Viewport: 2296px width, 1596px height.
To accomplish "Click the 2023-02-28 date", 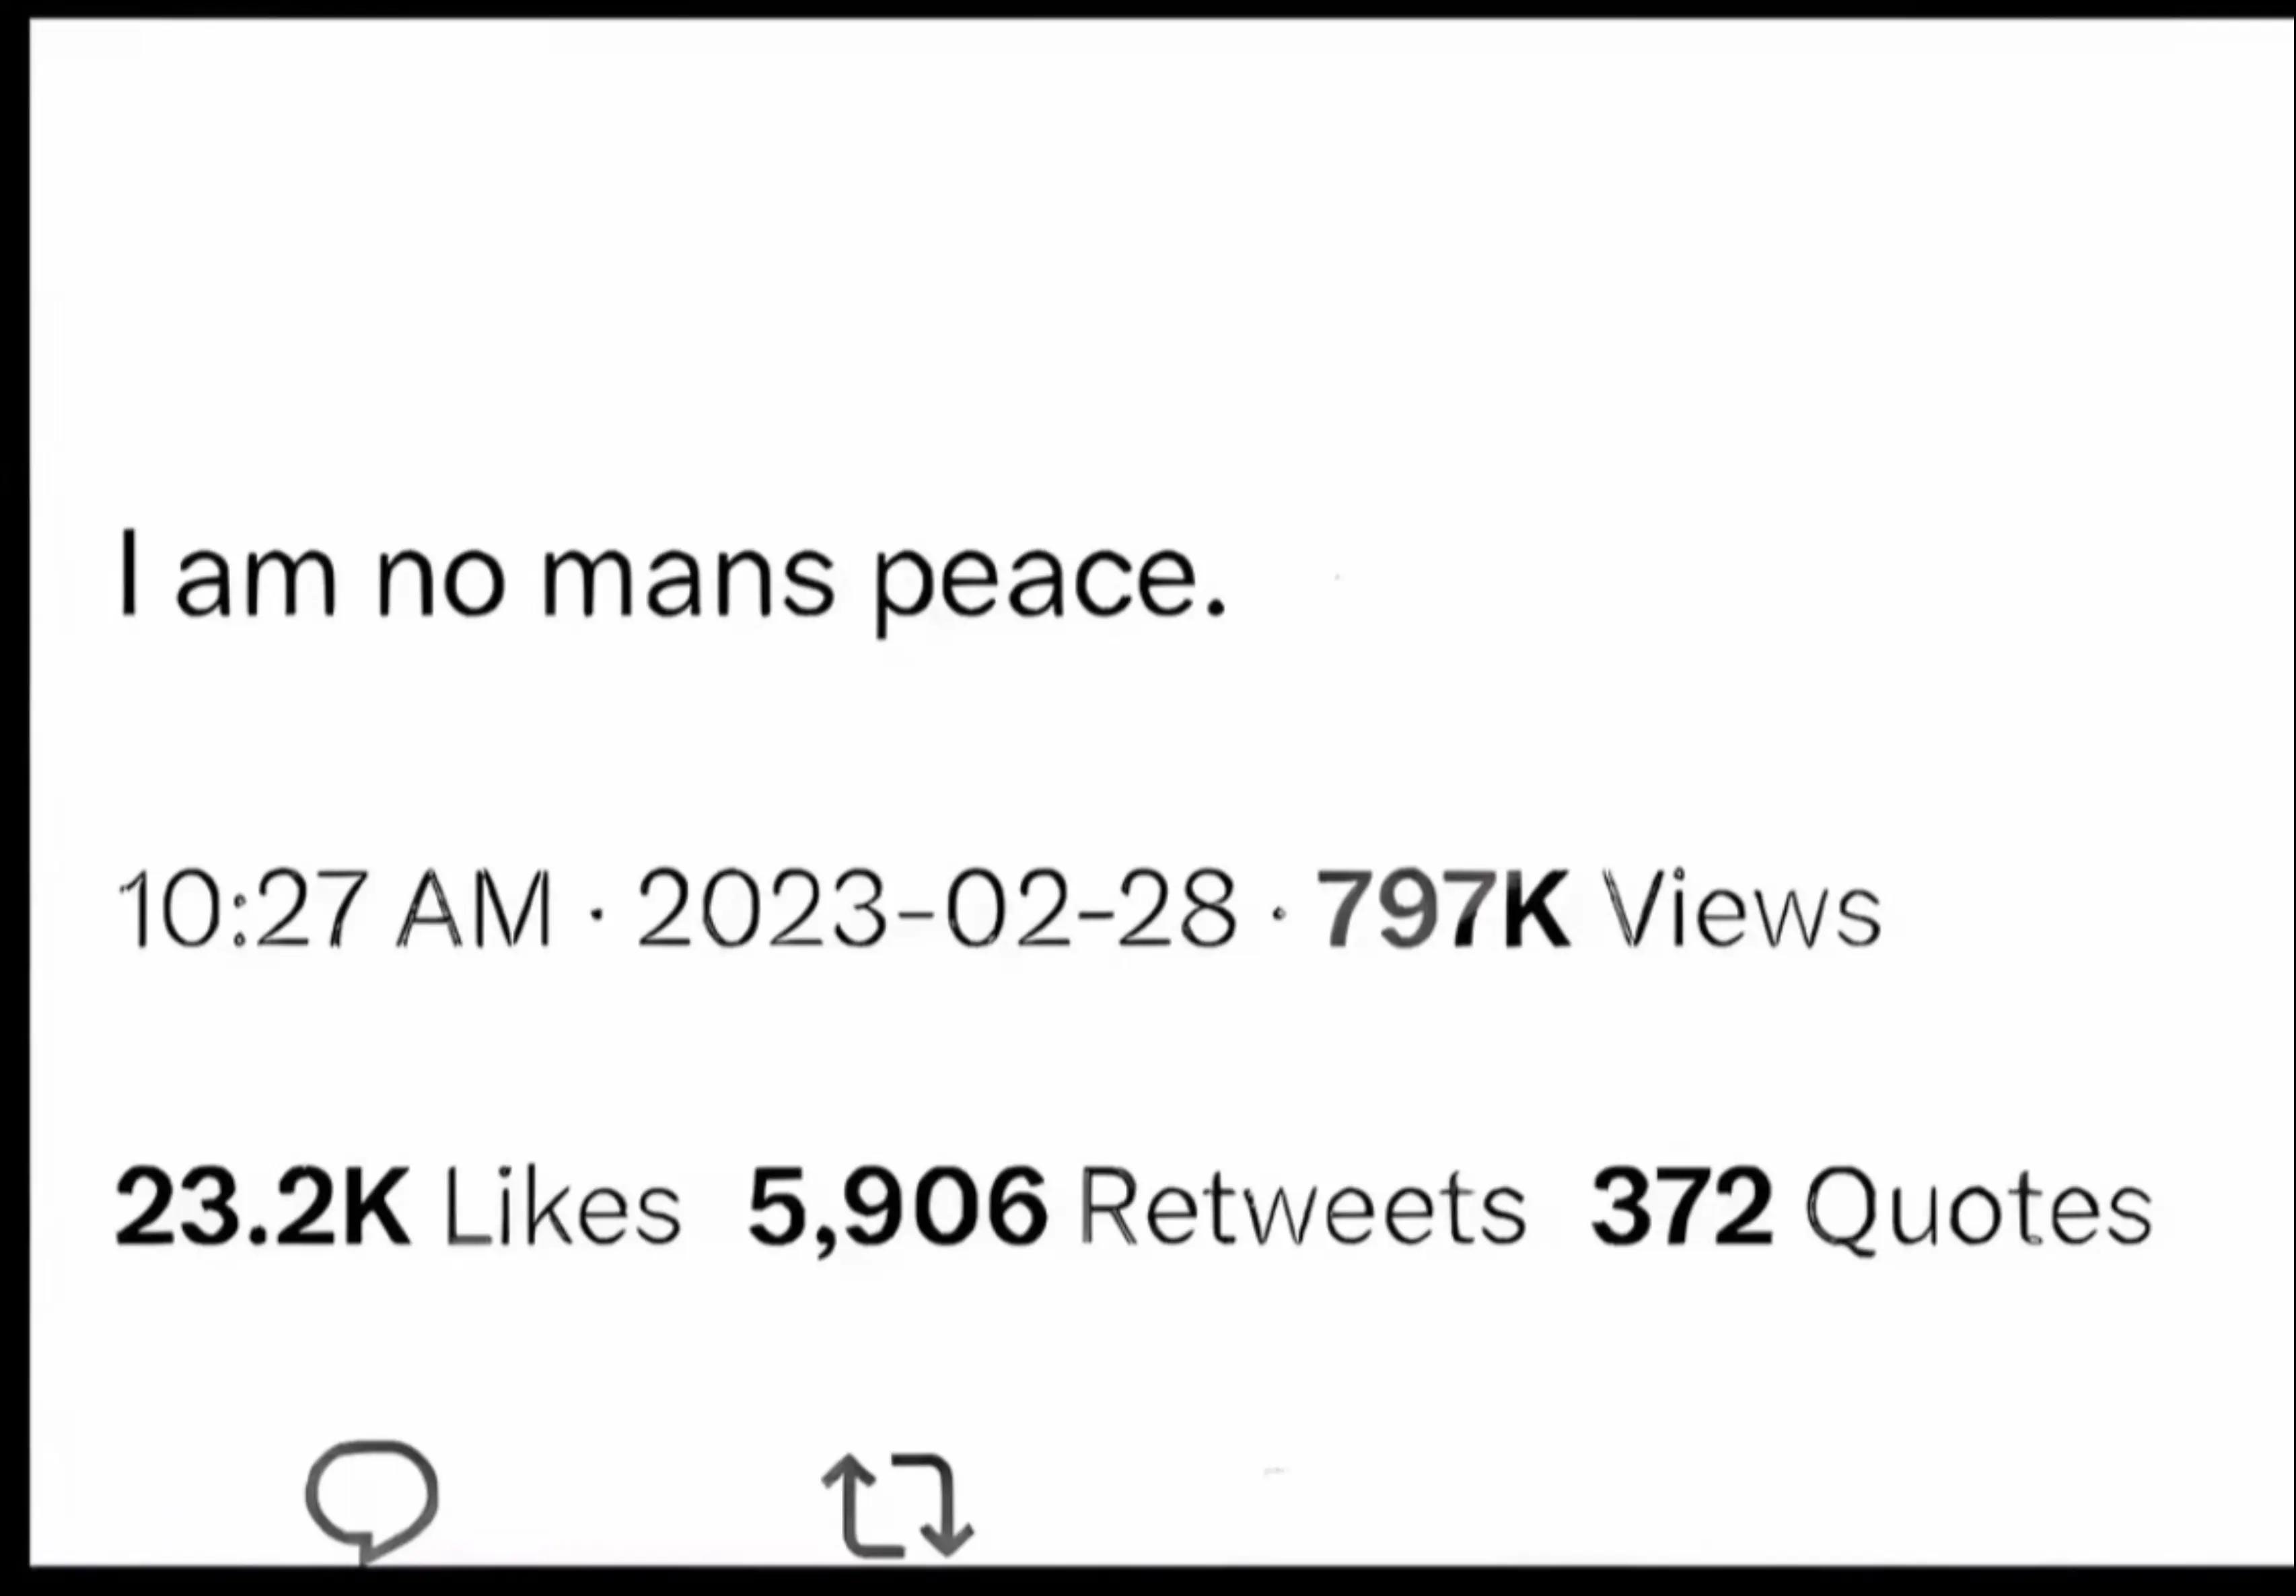I will point(936,908).
